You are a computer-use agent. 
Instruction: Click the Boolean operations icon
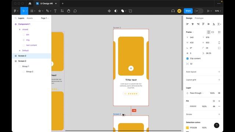click(123, 11)
